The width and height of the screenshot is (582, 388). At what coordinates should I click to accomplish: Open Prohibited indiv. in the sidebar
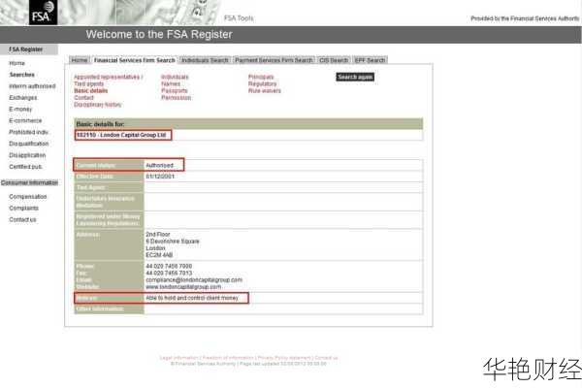coord(28,132)
